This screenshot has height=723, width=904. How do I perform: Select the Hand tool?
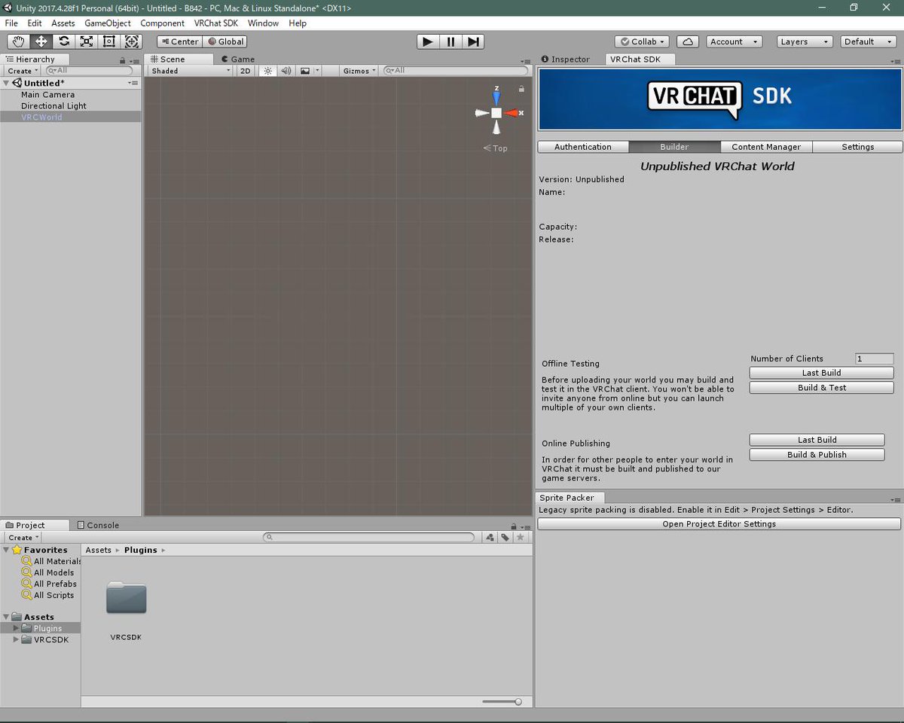point(18,41)
